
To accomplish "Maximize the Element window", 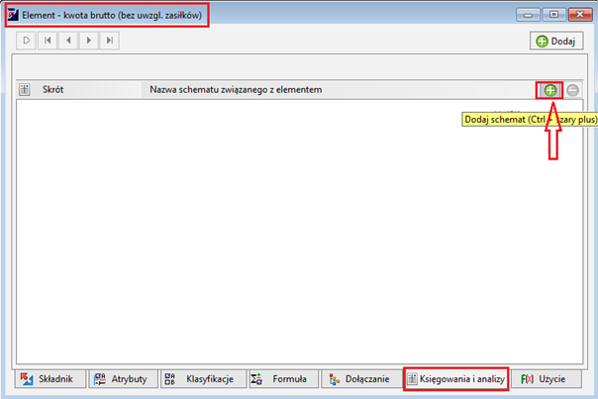I will tap(553, 15).
